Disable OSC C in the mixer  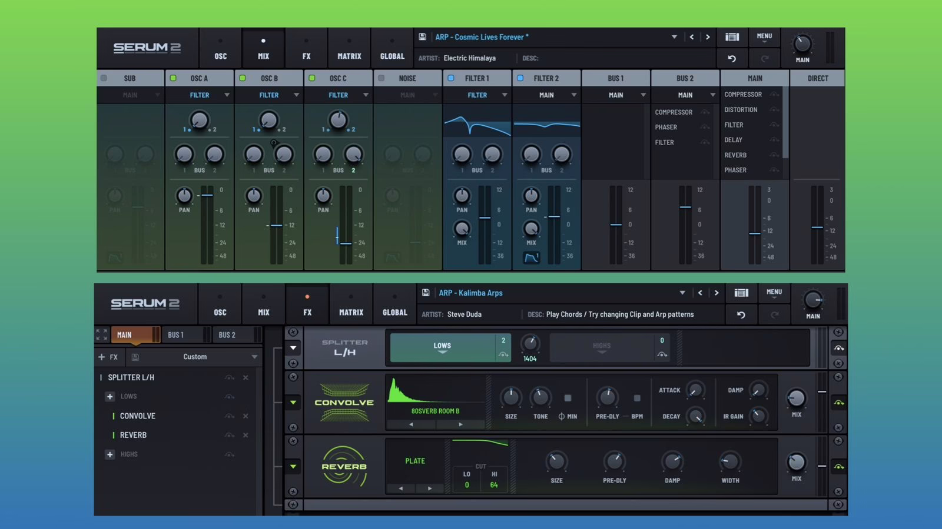pyautogui.click(x=312, y=78)
